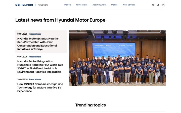The image size is (181, 113).
Task: Open the IONIQ 3 design article
Action: coord(40,88)
